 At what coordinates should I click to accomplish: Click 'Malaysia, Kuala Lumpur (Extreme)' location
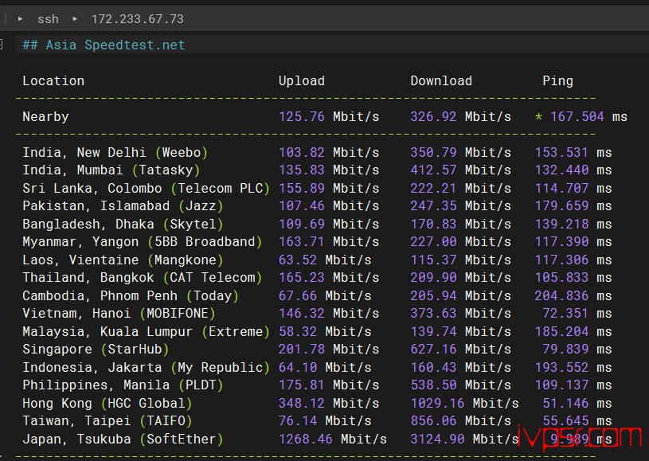(x=146, y=331)
